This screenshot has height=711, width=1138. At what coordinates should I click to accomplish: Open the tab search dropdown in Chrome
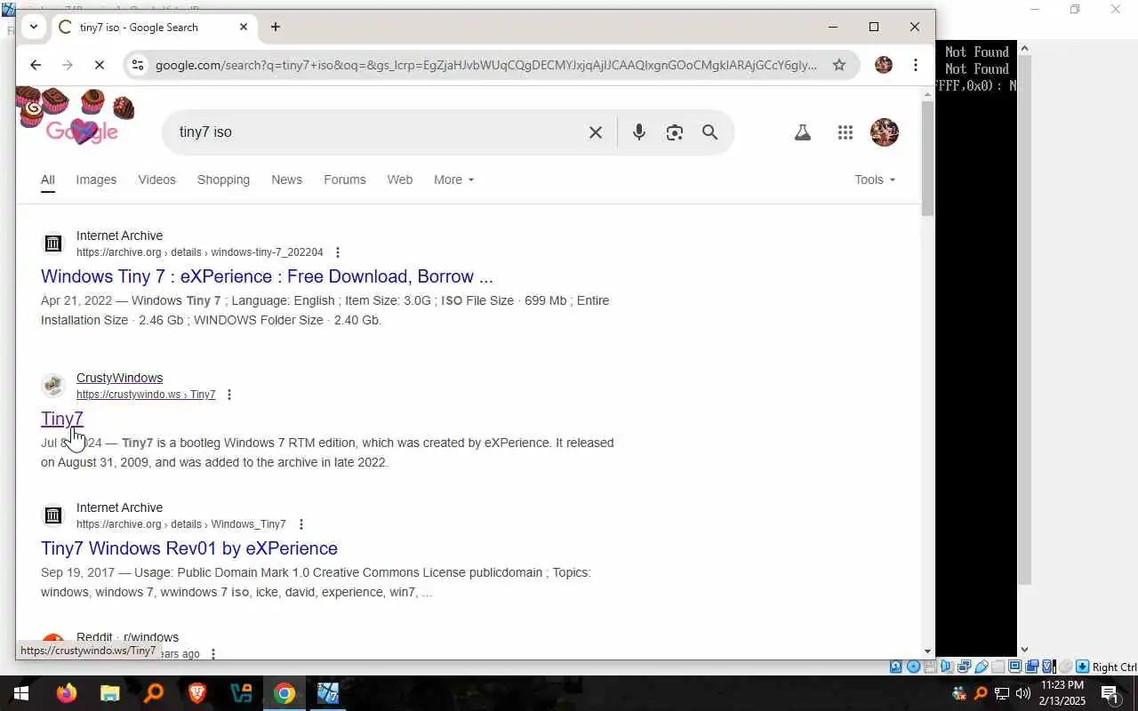tap(33, 27)
